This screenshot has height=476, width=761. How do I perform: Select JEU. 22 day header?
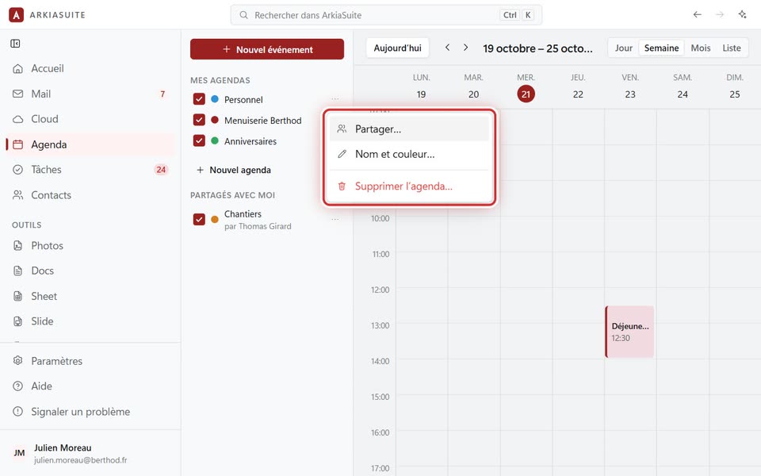tap(578, 87)
